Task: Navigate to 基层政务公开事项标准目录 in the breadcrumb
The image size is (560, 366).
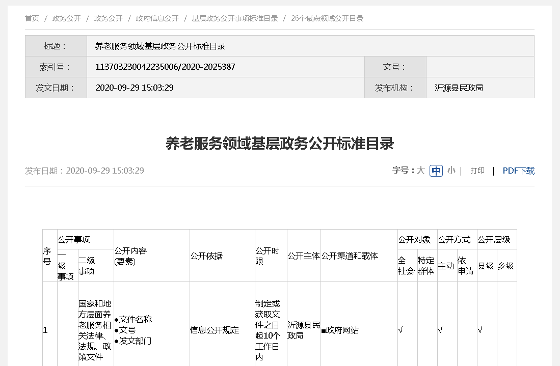Action: (234, 18)
